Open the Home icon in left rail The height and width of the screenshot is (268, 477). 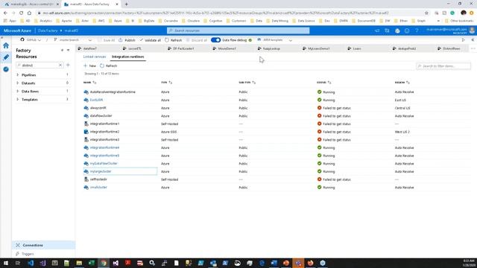click(6, 45)
